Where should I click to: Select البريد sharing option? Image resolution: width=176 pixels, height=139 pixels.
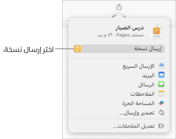click(148, 75)
